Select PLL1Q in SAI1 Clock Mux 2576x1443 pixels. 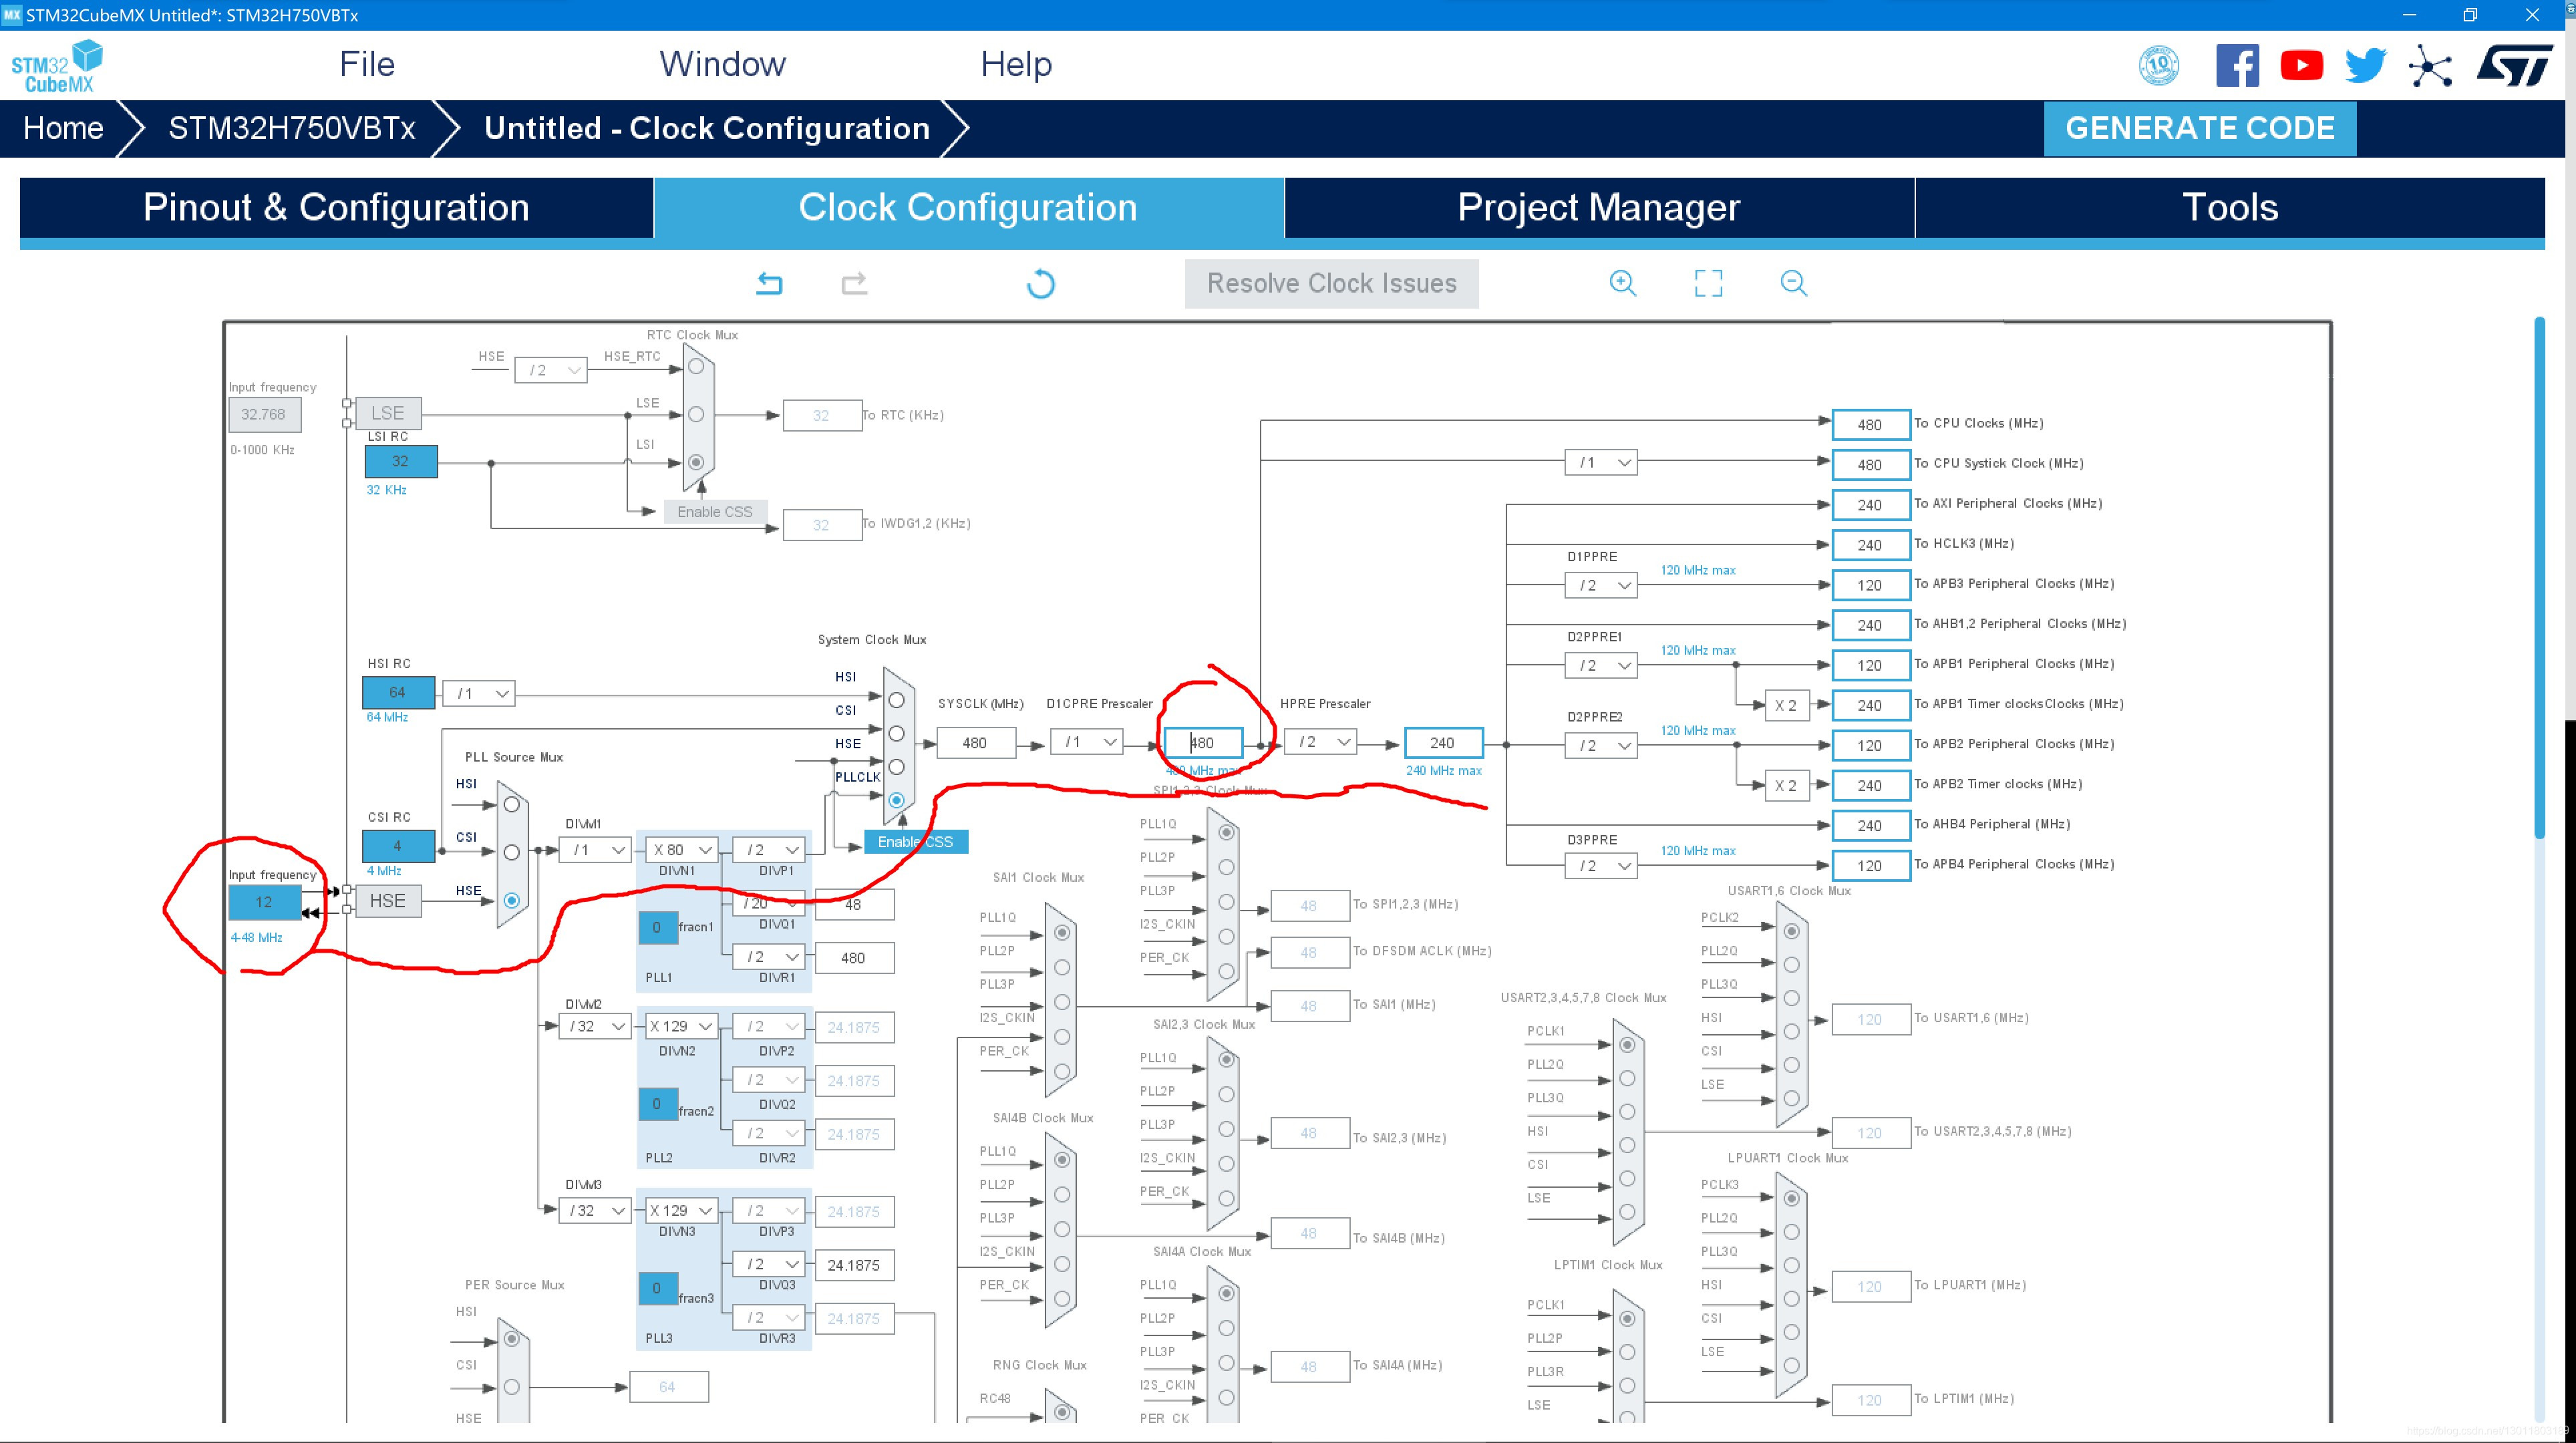tap(1062, 932)
